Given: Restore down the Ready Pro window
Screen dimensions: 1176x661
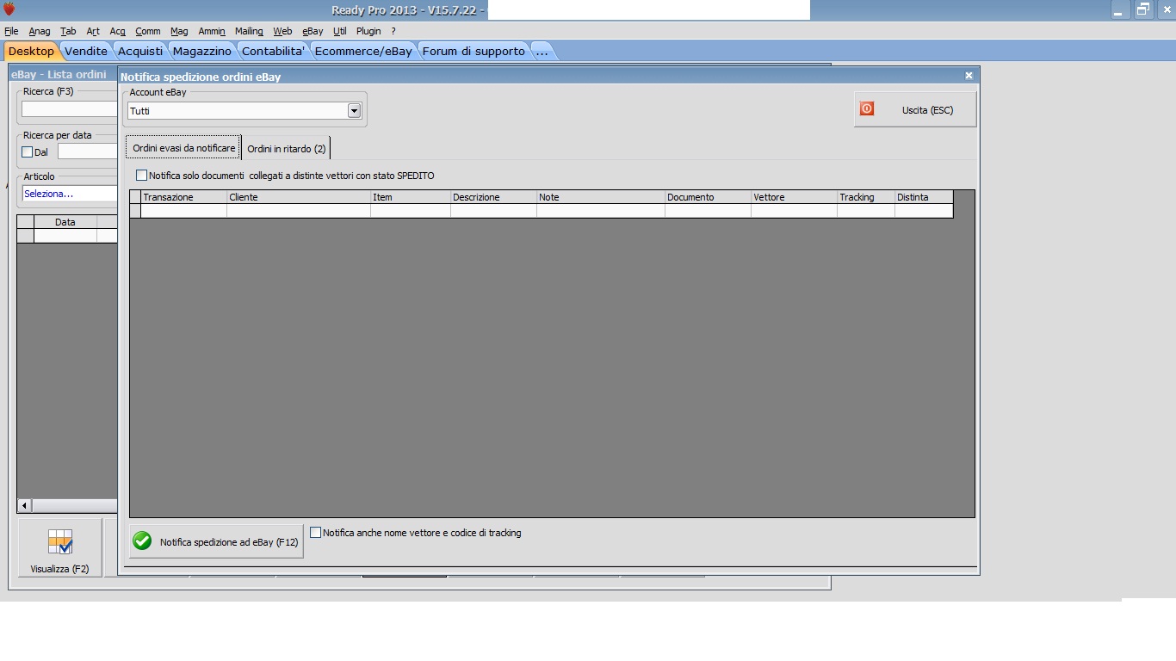Looking at the screenshot, I should point(1143,10).
